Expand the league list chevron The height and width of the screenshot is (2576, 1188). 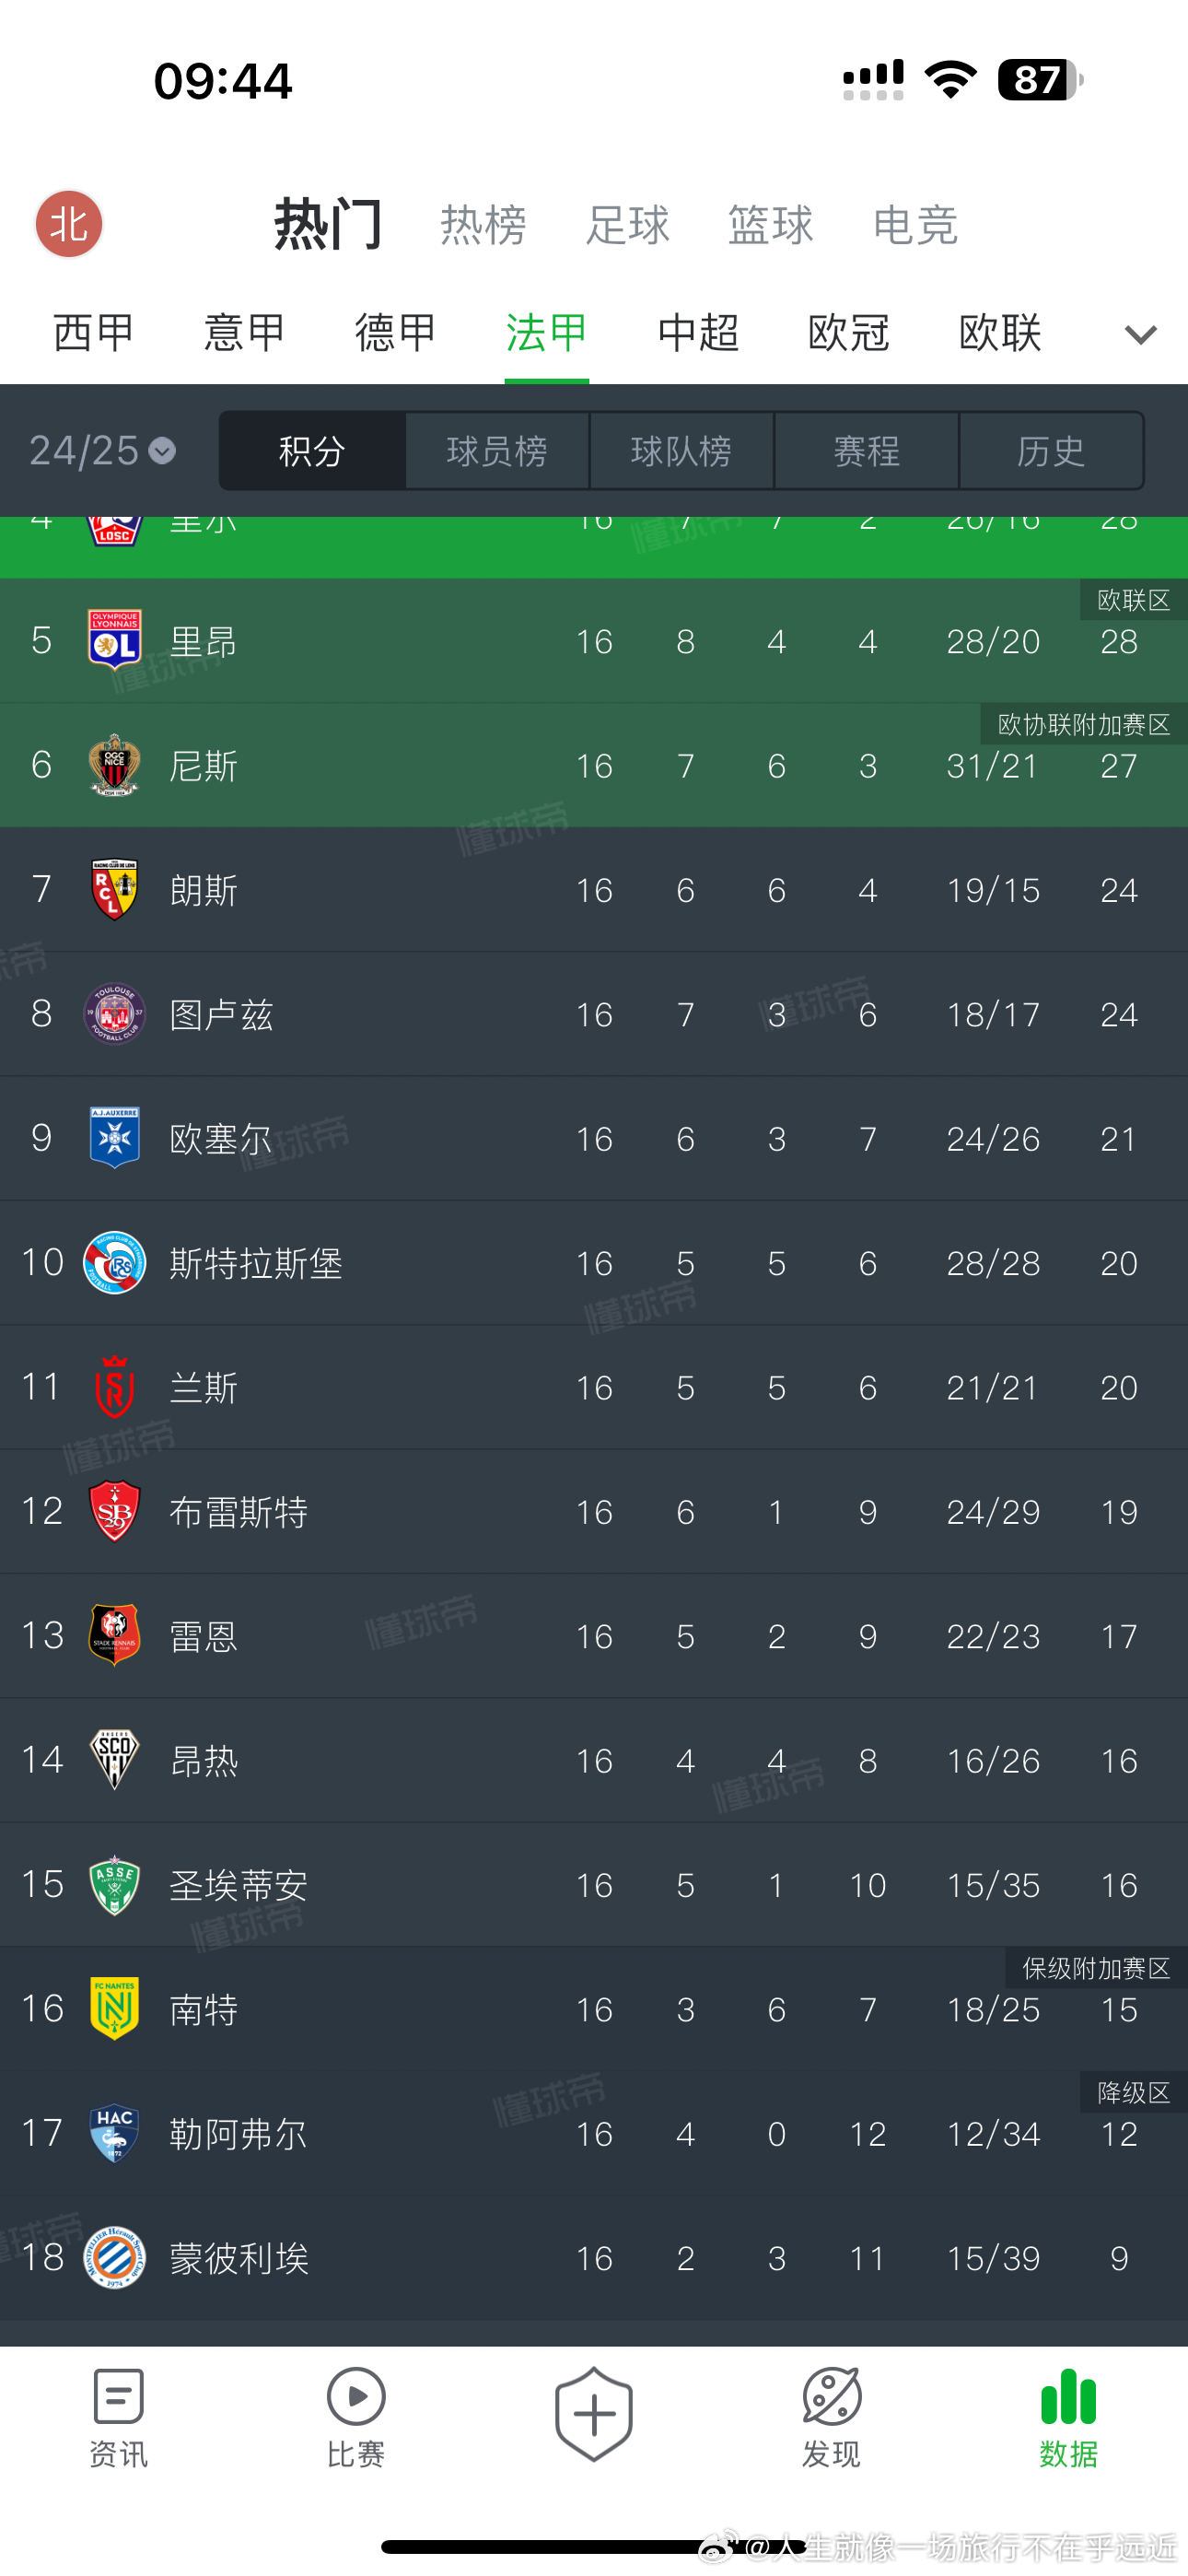pyautogui.click(x=1140, y=334)
